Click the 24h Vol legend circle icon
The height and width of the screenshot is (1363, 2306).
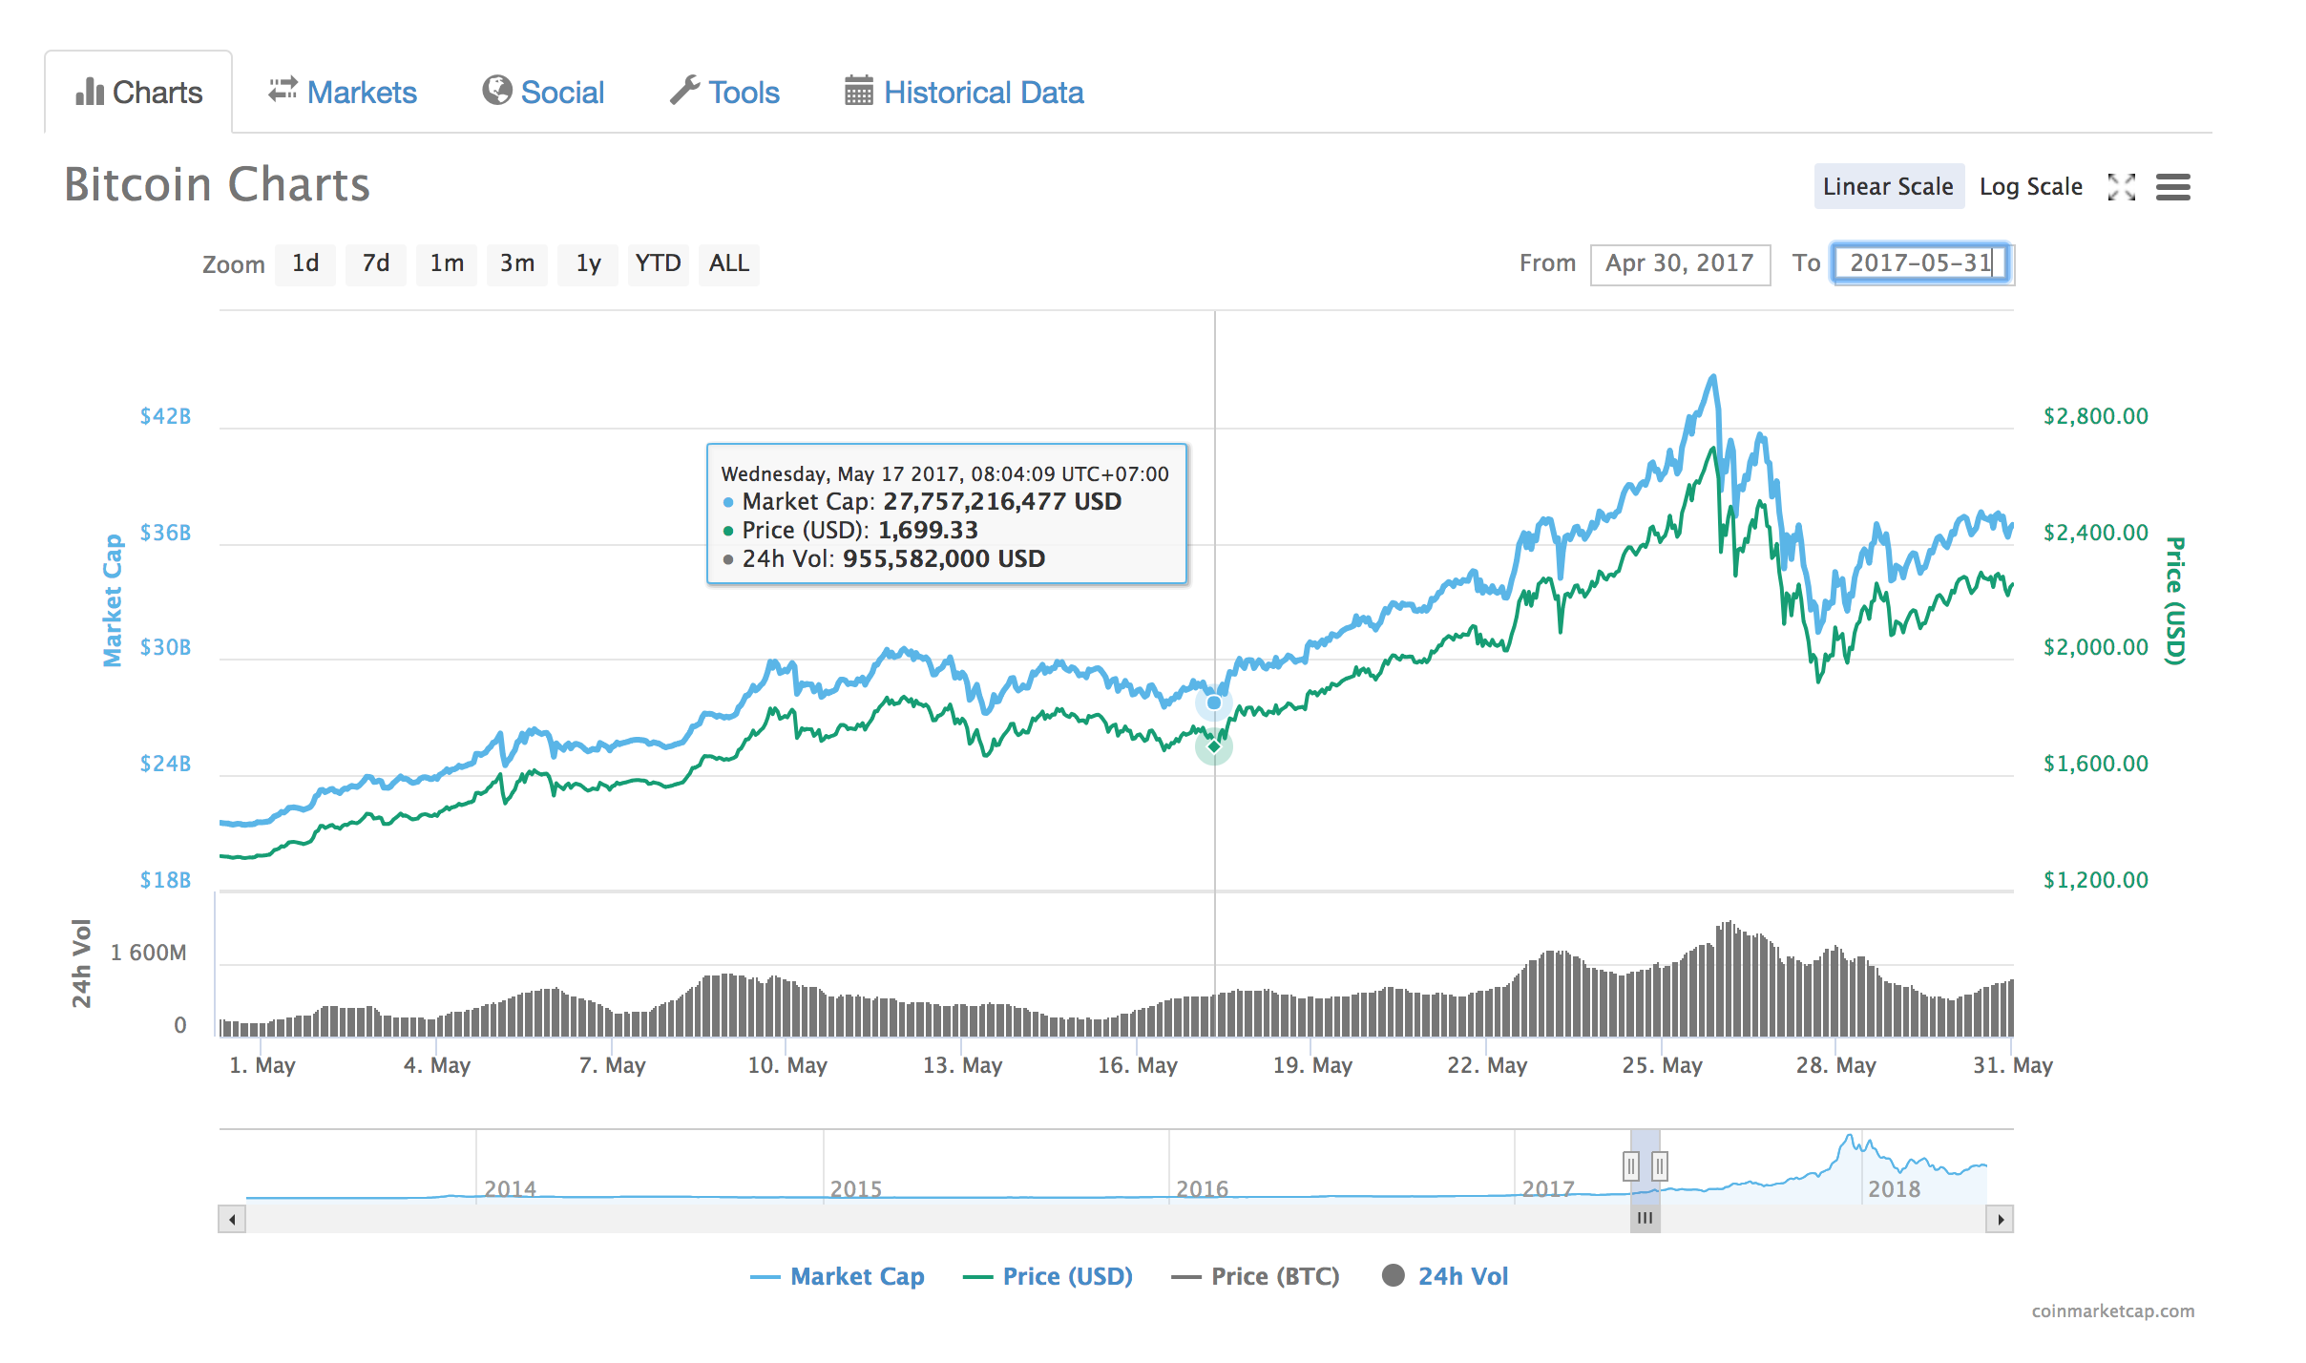[1393, 1276]
